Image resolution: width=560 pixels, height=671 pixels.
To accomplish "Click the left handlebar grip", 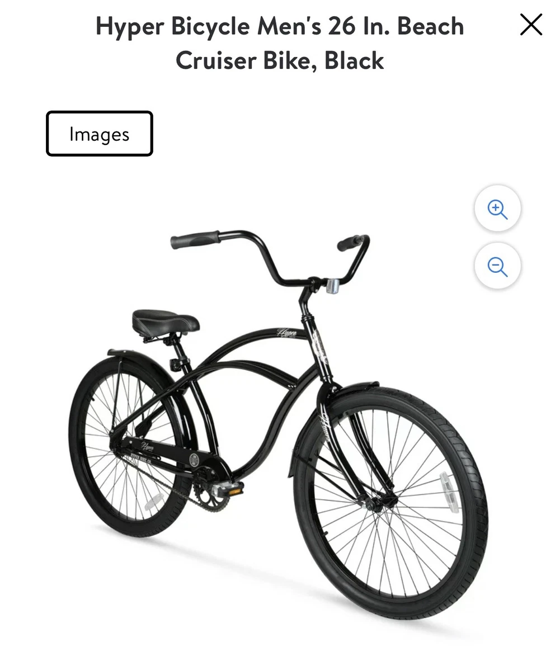I will click(195, 240).
